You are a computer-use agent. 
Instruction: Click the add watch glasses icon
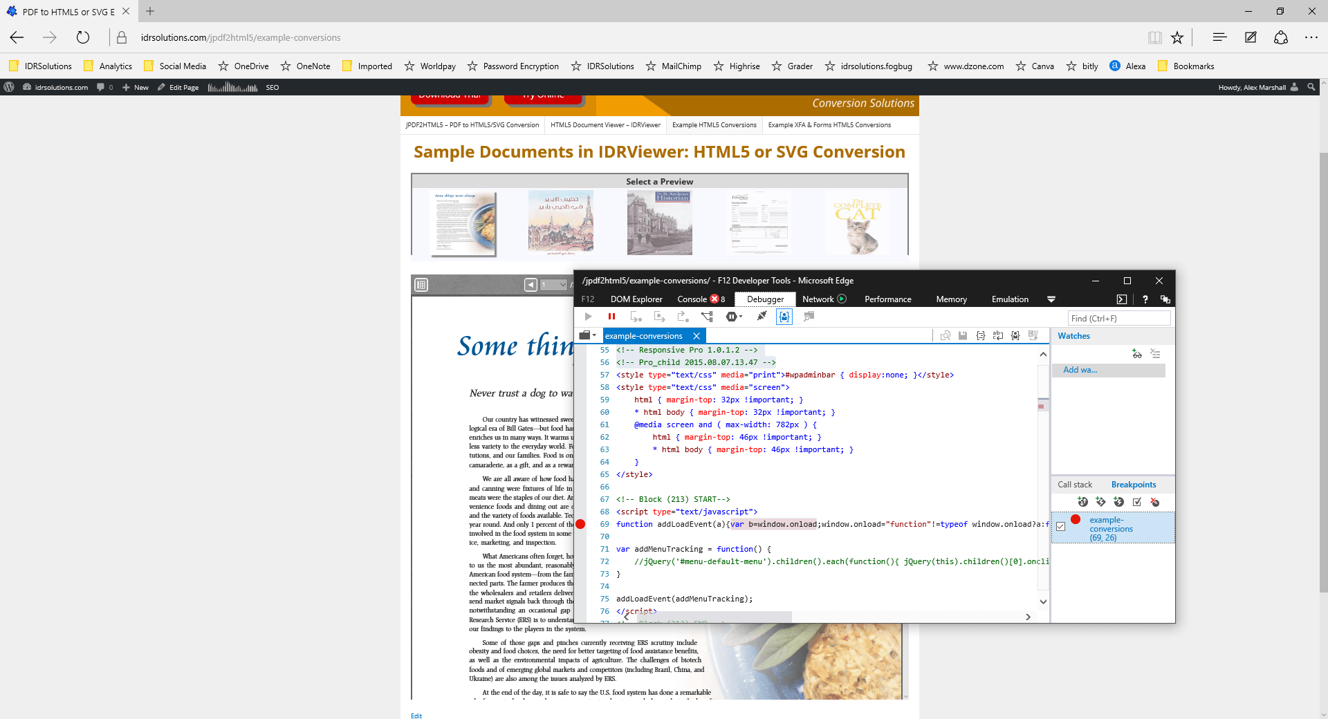click(1136, 354)
